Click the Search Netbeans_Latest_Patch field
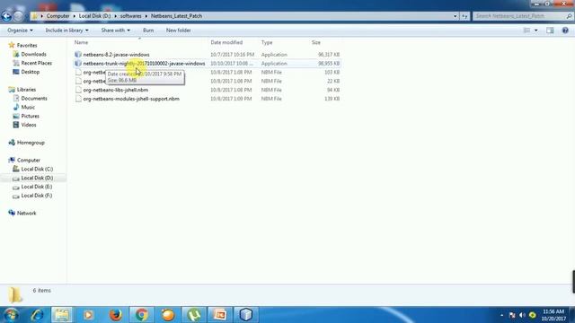The height and width of the screenshot is (323, 575). coord(523,16)
